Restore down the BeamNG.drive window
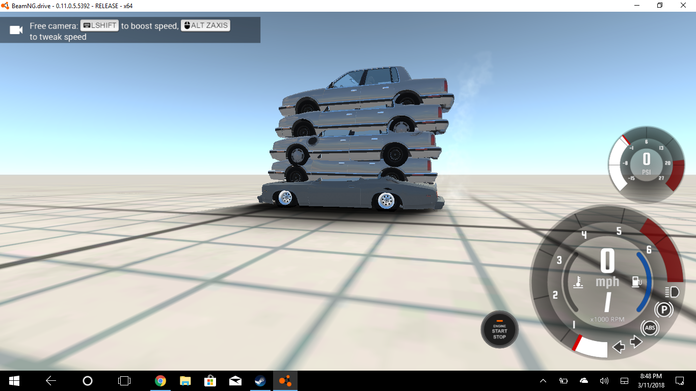 tap(660, 5)
